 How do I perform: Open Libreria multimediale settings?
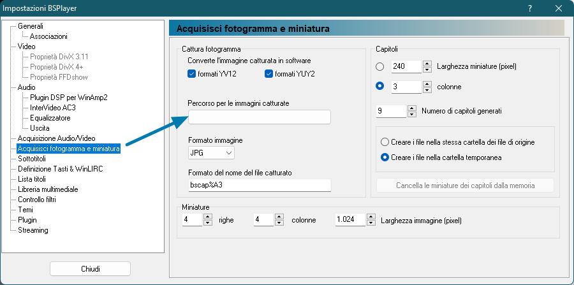click(48, 189)
